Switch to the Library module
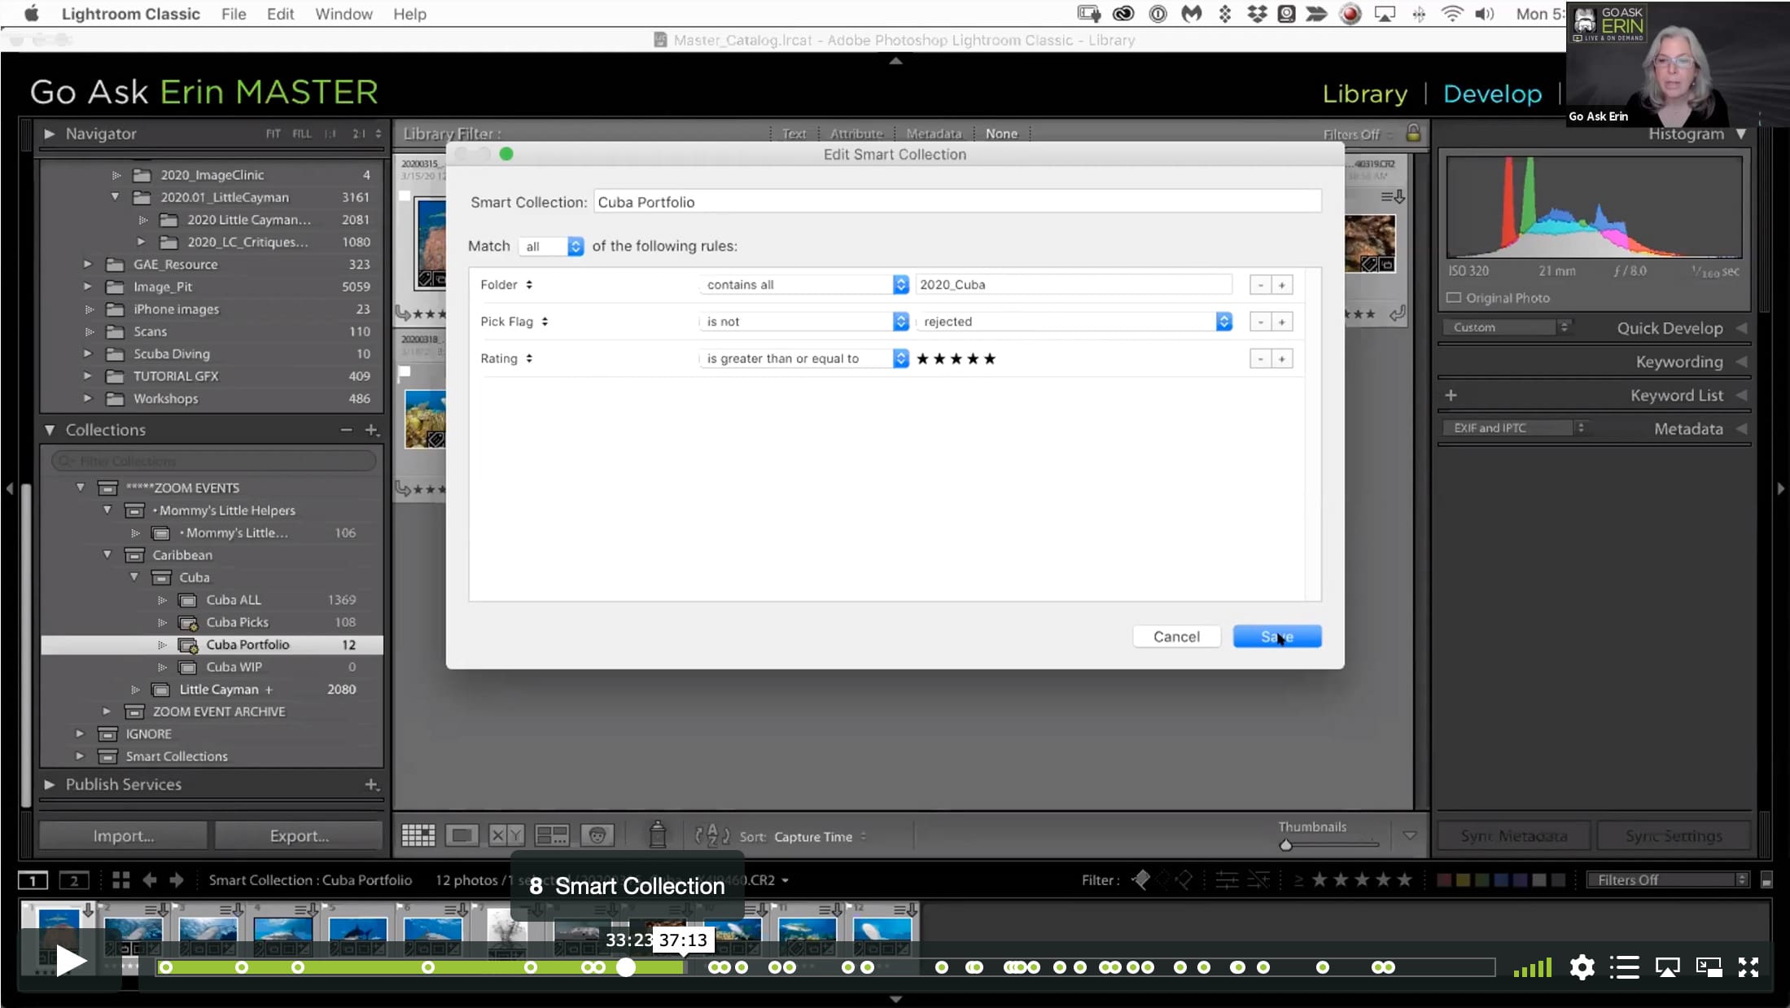This screenshot has height=1008, width=1790. (x=1364, y=94)
